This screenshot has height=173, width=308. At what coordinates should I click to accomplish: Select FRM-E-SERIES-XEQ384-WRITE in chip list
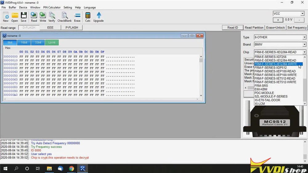coord(276,64)
